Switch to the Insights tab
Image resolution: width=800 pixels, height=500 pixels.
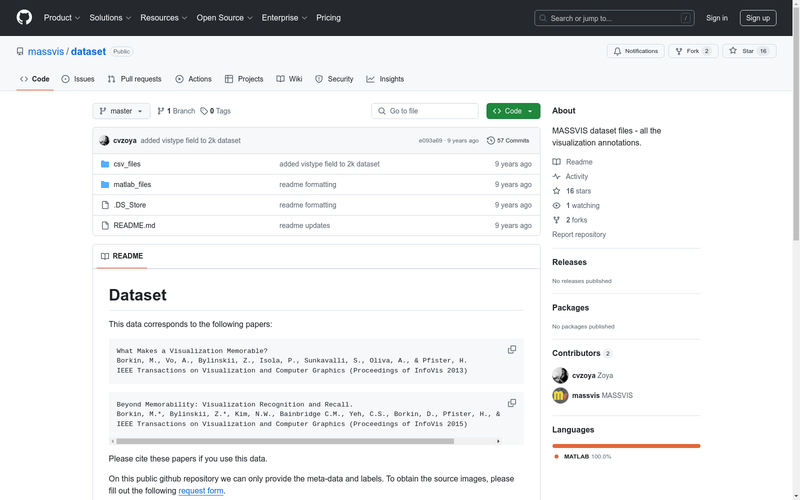click(385, 79)
